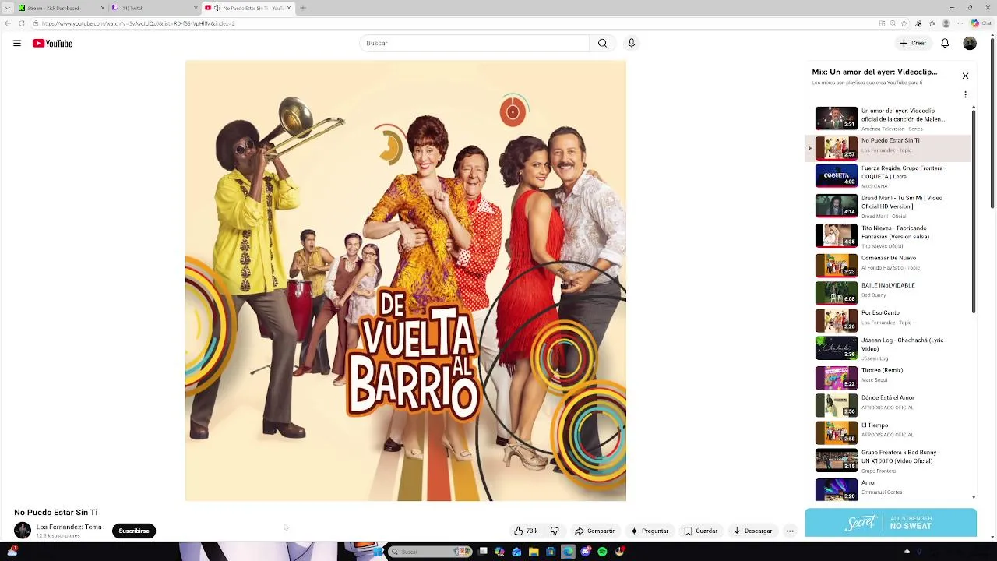Play Comenzar De Nuevo playlist item
Image resolution: width=997 pixels, height=561 pixels.
coord(888,264)
